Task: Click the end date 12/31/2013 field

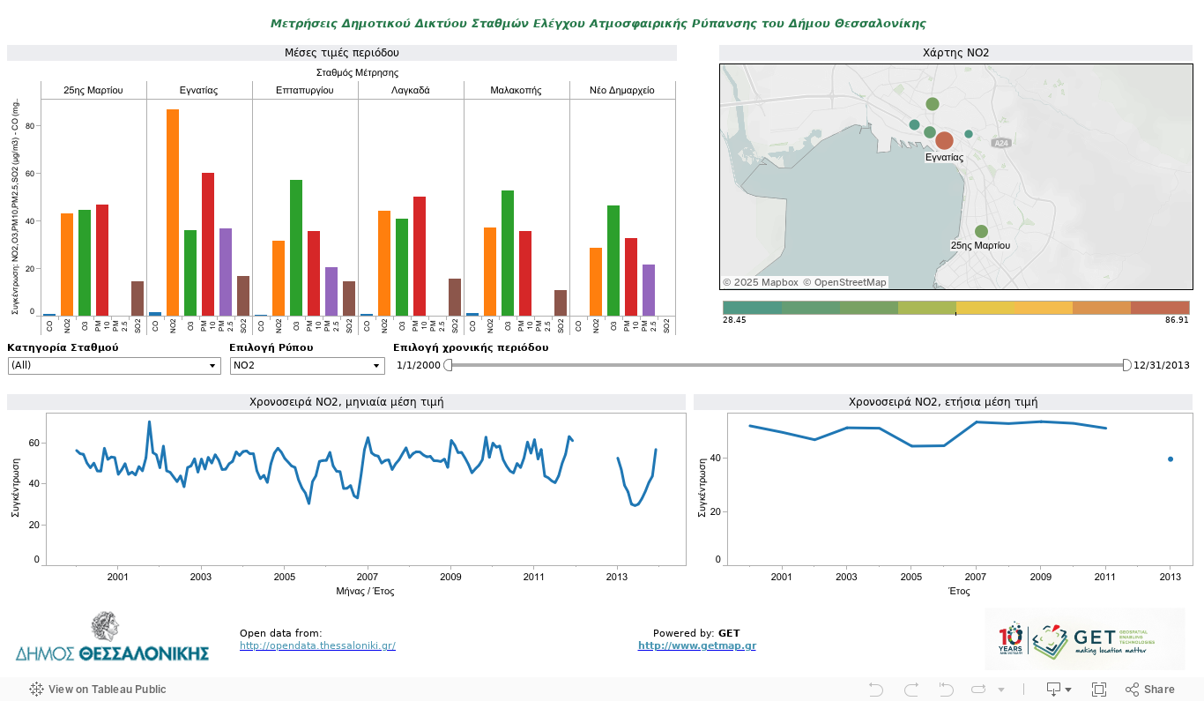Action: coord(1162,365)
